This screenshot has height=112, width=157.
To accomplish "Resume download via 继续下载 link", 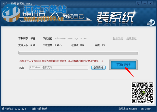I will [x=131, y=39].
